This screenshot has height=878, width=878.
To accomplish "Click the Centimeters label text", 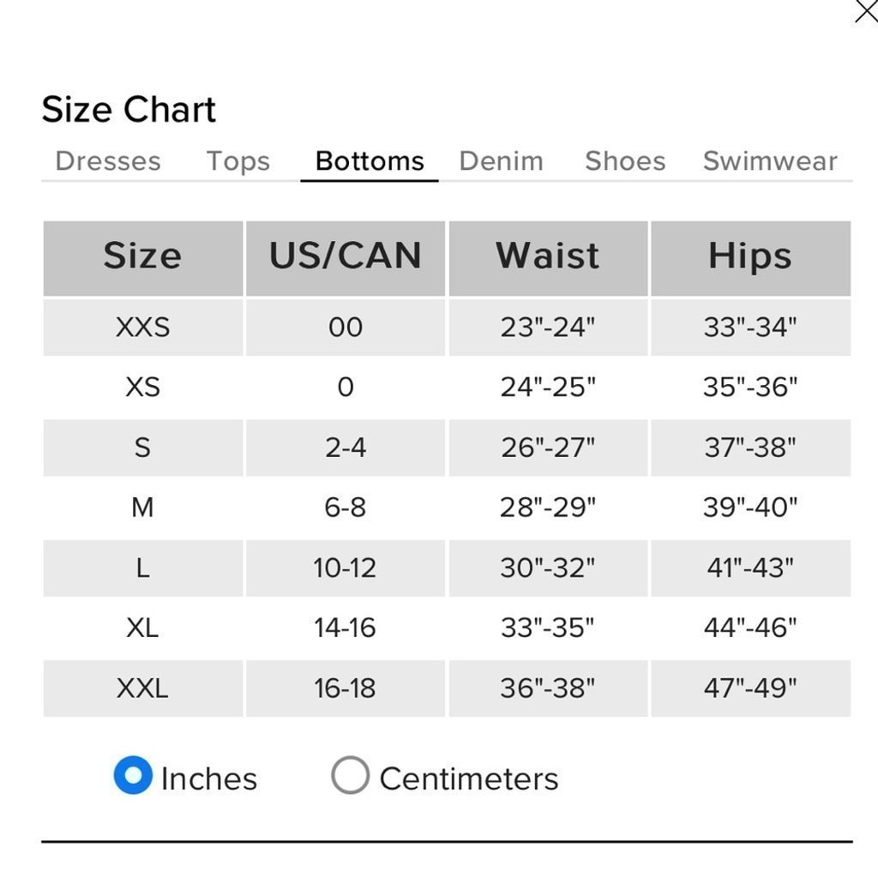I will (x=469, y=779).
